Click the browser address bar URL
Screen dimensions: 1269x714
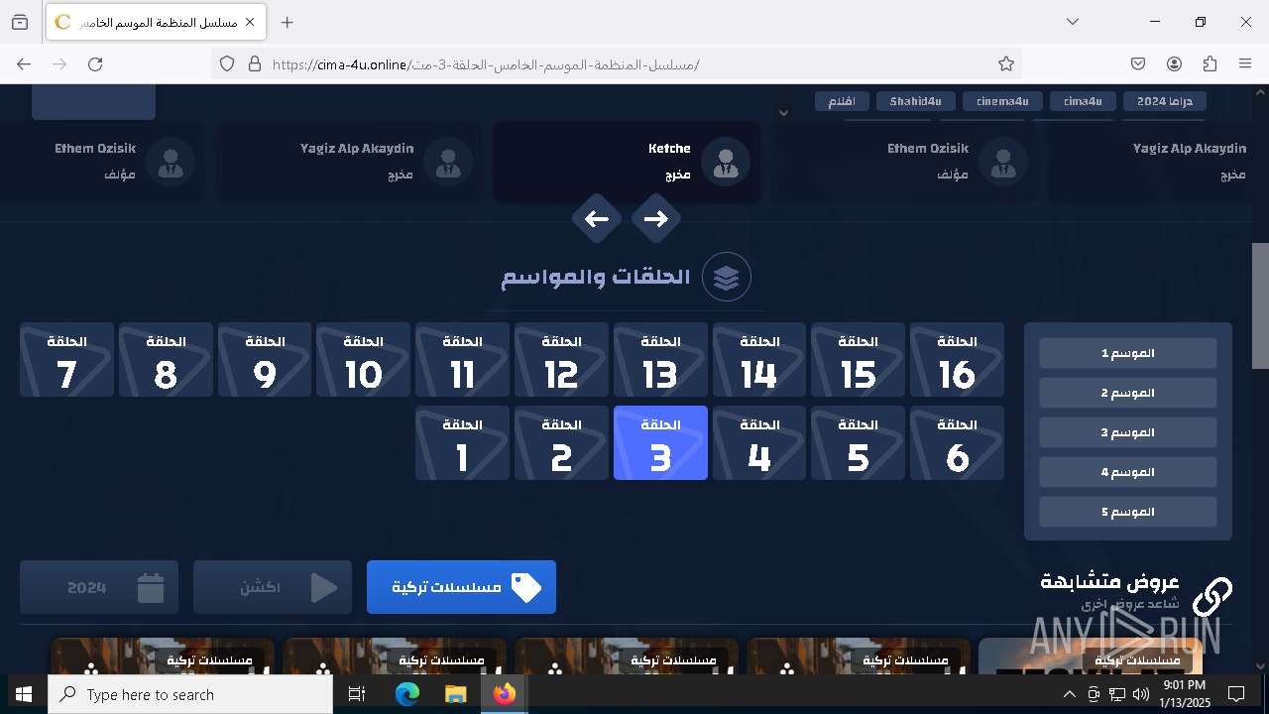tap(486, 64)
